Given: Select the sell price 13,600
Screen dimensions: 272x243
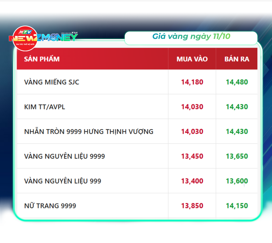Looking at the screenshot, I should coord(237,181).
